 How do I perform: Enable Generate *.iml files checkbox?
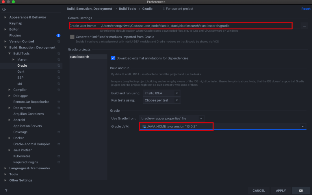[x=72, y=37]
